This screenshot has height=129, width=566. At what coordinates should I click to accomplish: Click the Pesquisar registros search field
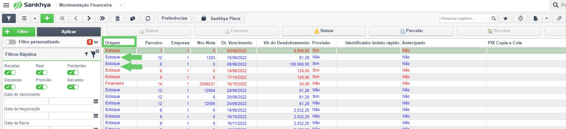click(x=465, y=18)
